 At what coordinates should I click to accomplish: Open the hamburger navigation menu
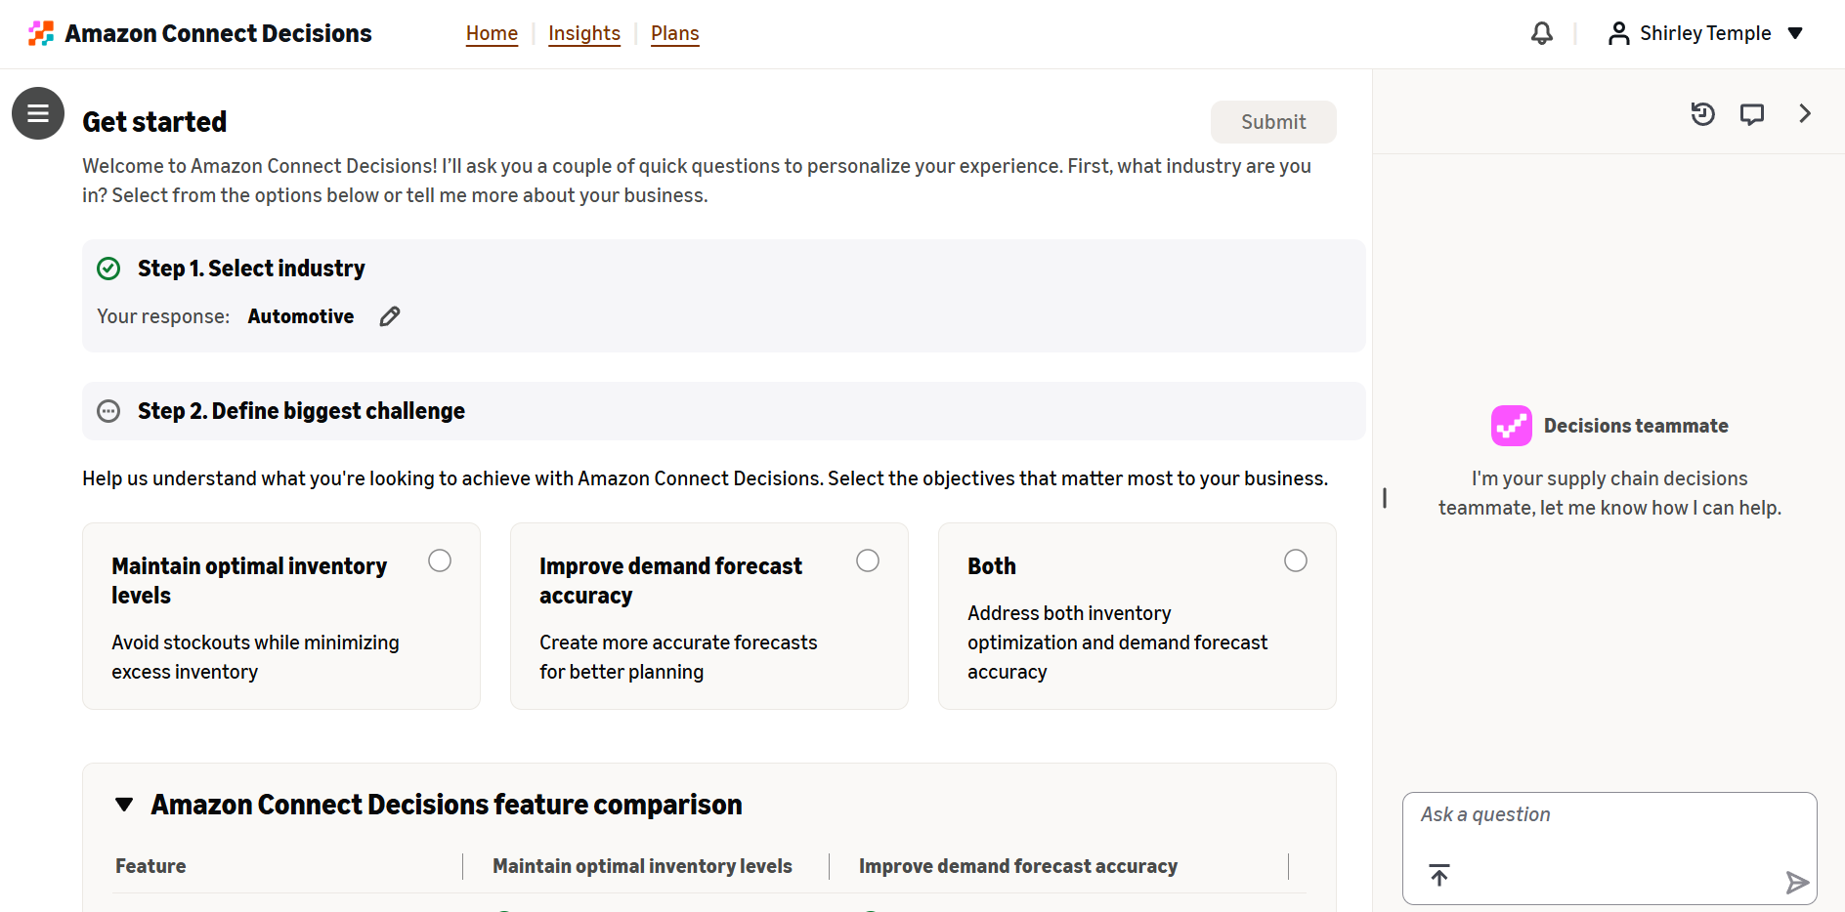click(x=38, y=113)
